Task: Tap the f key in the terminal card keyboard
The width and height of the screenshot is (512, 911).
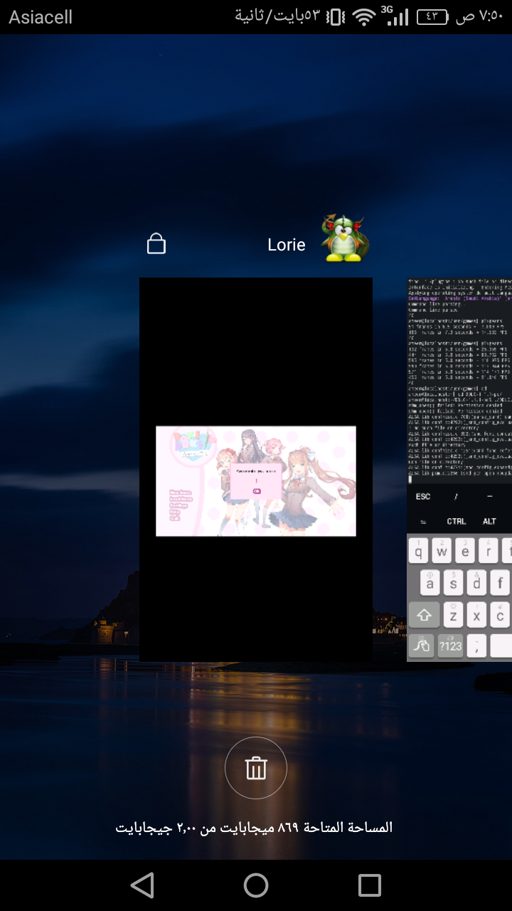Action: point(500,583)
